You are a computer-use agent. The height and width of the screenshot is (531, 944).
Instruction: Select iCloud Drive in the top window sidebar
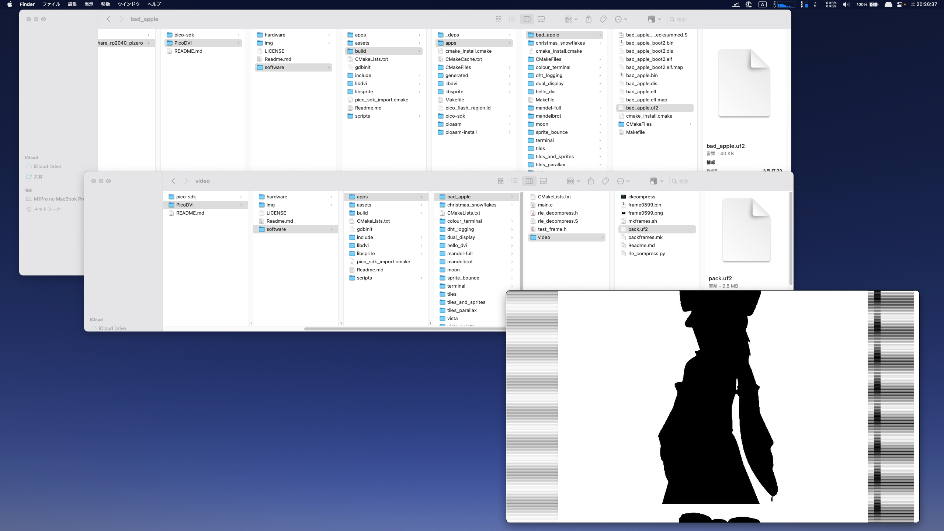tap(47, 167)
